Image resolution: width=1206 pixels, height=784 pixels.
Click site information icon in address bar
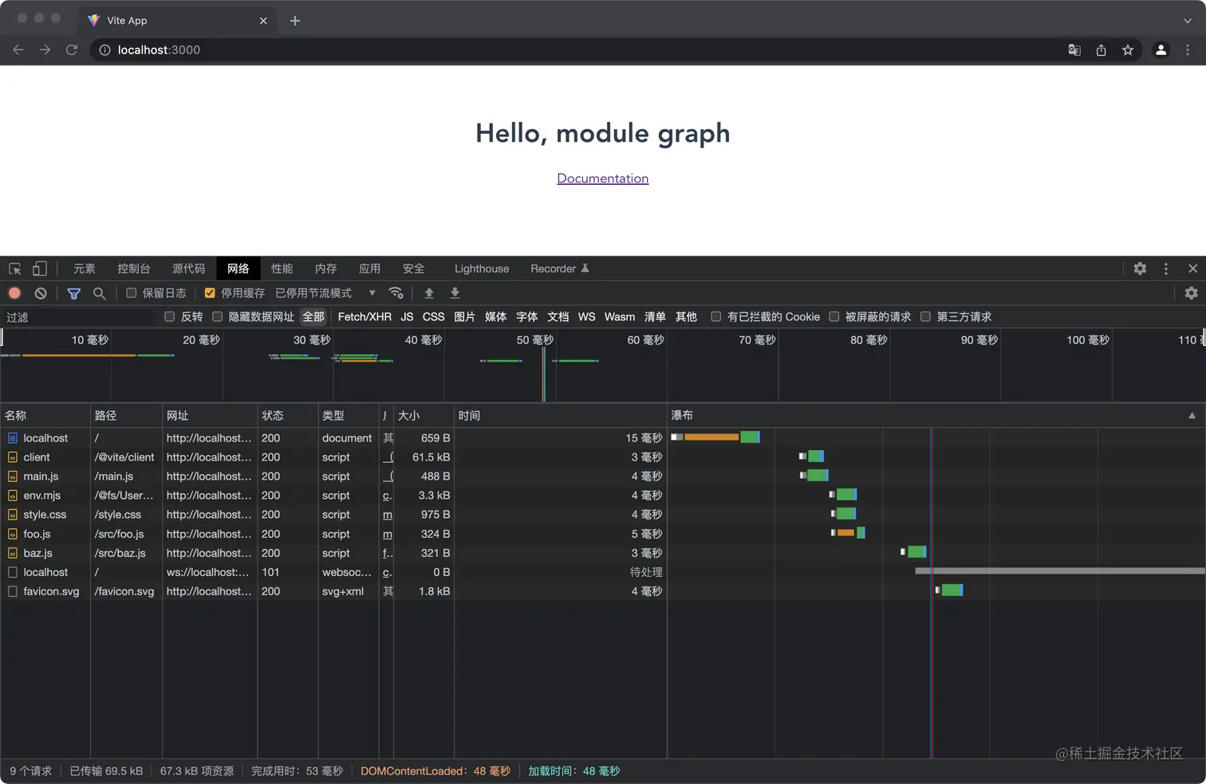104,49
